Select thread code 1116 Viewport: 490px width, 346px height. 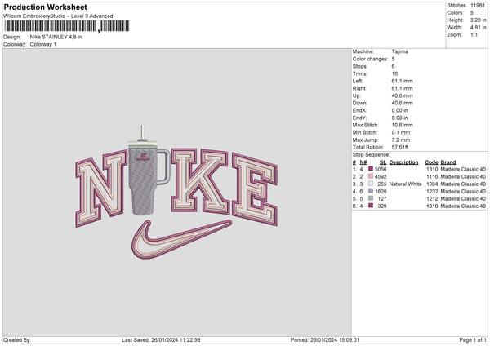432,177
